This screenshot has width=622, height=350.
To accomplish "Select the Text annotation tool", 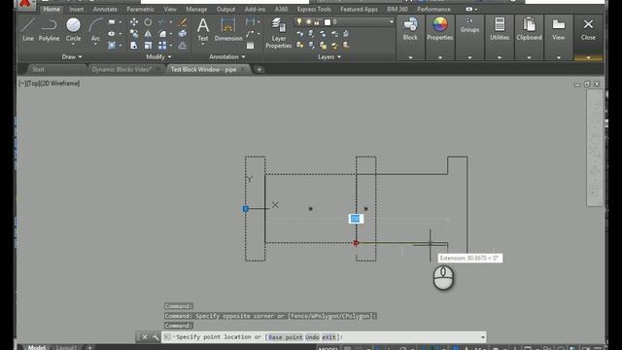I will pos(203,30).
